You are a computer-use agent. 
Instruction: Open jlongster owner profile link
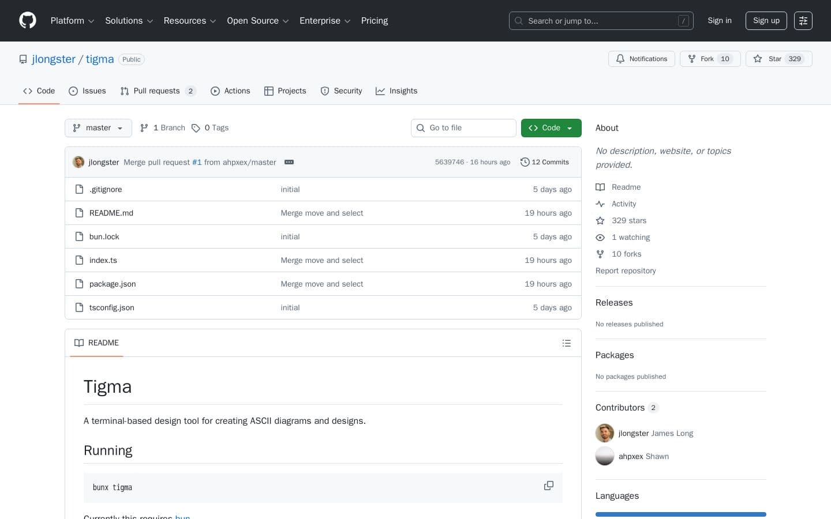(54, 59)
